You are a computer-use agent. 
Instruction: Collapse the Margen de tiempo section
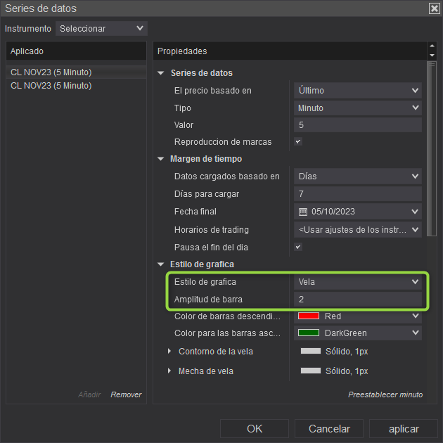[161, 159]
